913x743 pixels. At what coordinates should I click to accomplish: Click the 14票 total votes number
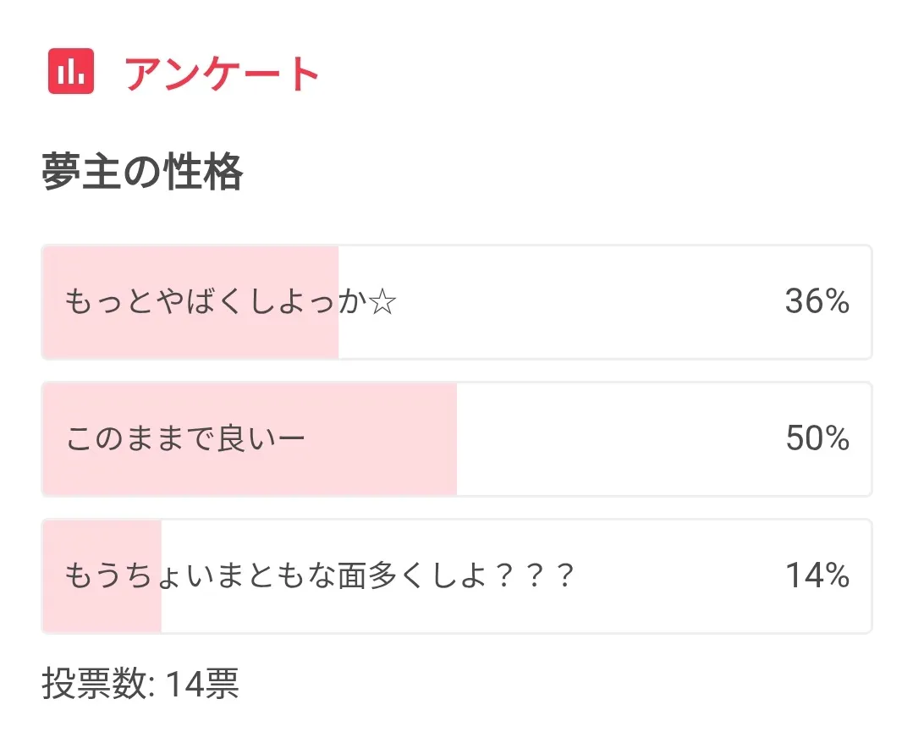(202, 683)
